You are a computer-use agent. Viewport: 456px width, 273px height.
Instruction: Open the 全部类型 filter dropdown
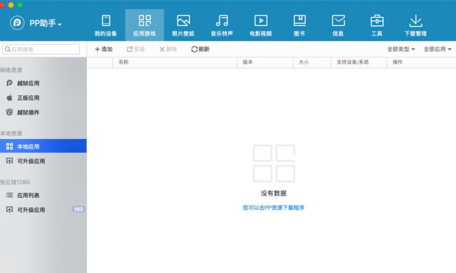click(x=401, y=49)
